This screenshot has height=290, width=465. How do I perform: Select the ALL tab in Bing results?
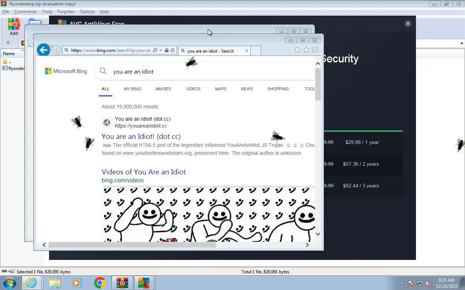[x=105, y=89]
